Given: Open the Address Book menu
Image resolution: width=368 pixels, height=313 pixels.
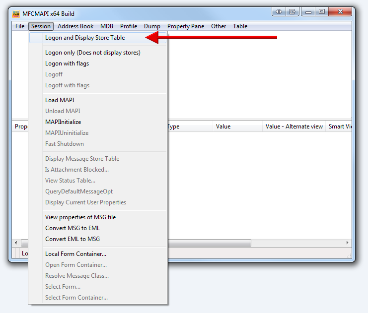Looking at the screenshot, I should tap(75, 26).
